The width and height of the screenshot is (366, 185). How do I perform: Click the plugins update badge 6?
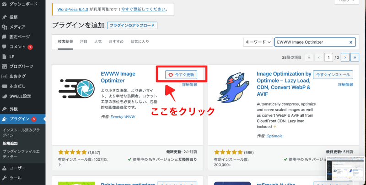(x=33, y=119)
